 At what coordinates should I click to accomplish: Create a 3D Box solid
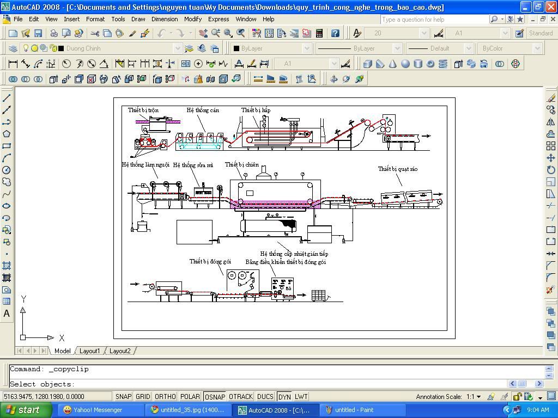click(368, 64)
